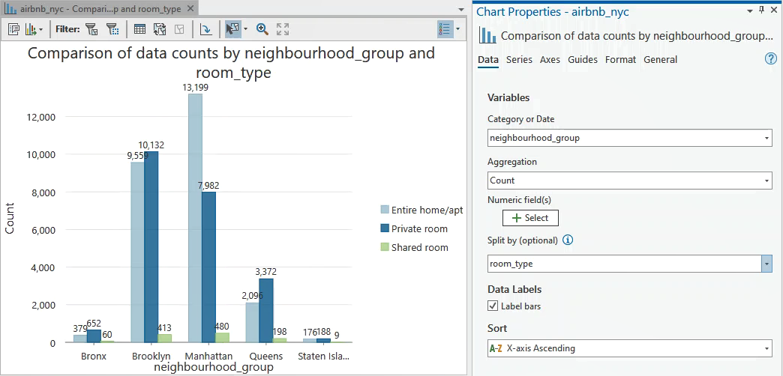Open chart Properties from the toolbar
Viewport: 783px width, 376px height.
tap(13, 29)
